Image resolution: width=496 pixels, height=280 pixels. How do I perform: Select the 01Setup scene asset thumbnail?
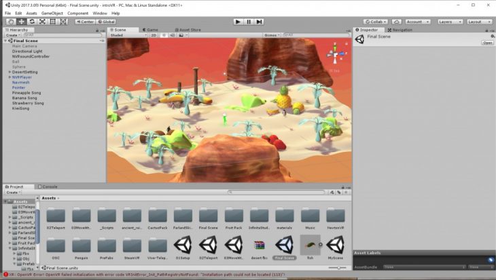[x=183, y=245]
